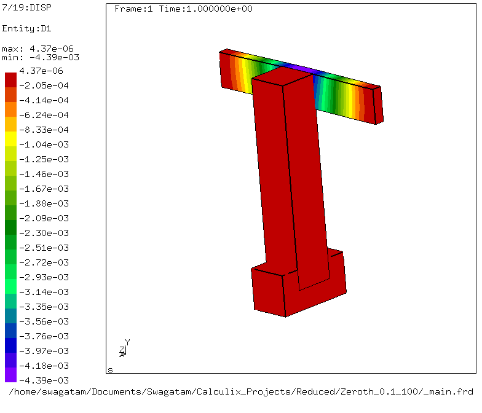Click the right red end of top beam
The width and height of the screenshot is (482, 413).
(x=375, y=104)
